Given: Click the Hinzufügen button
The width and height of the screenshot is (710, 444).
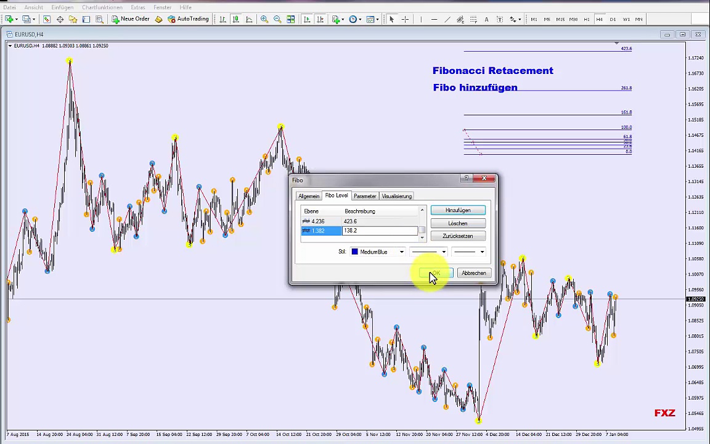Looking at the screenshot, I should pos(458,210).
